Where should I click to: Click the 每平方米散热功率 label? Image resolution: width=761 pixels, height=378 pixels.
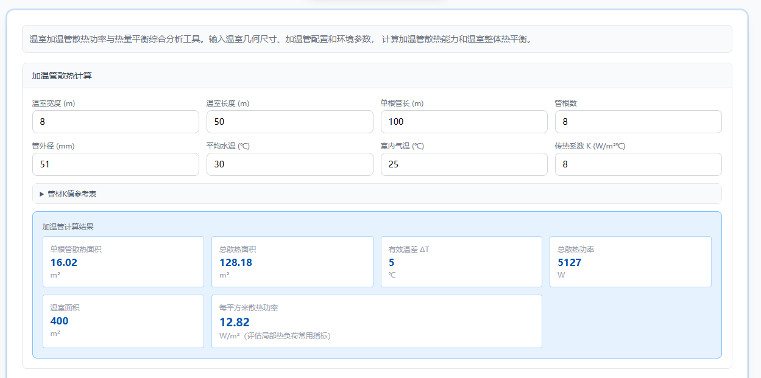(249, 307)
